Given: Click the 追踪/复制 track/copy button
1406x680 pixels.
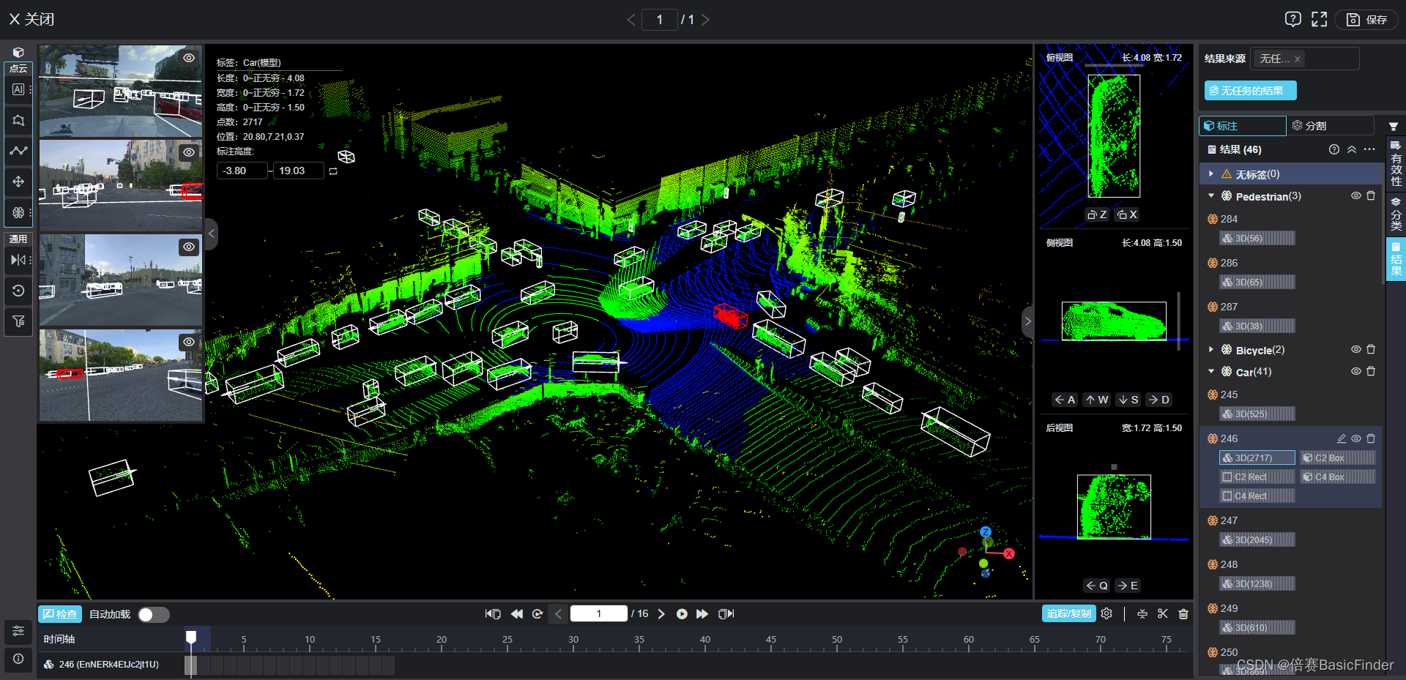Looking at the screenshot, I should pyautogui.click(x=1068, y=614).
